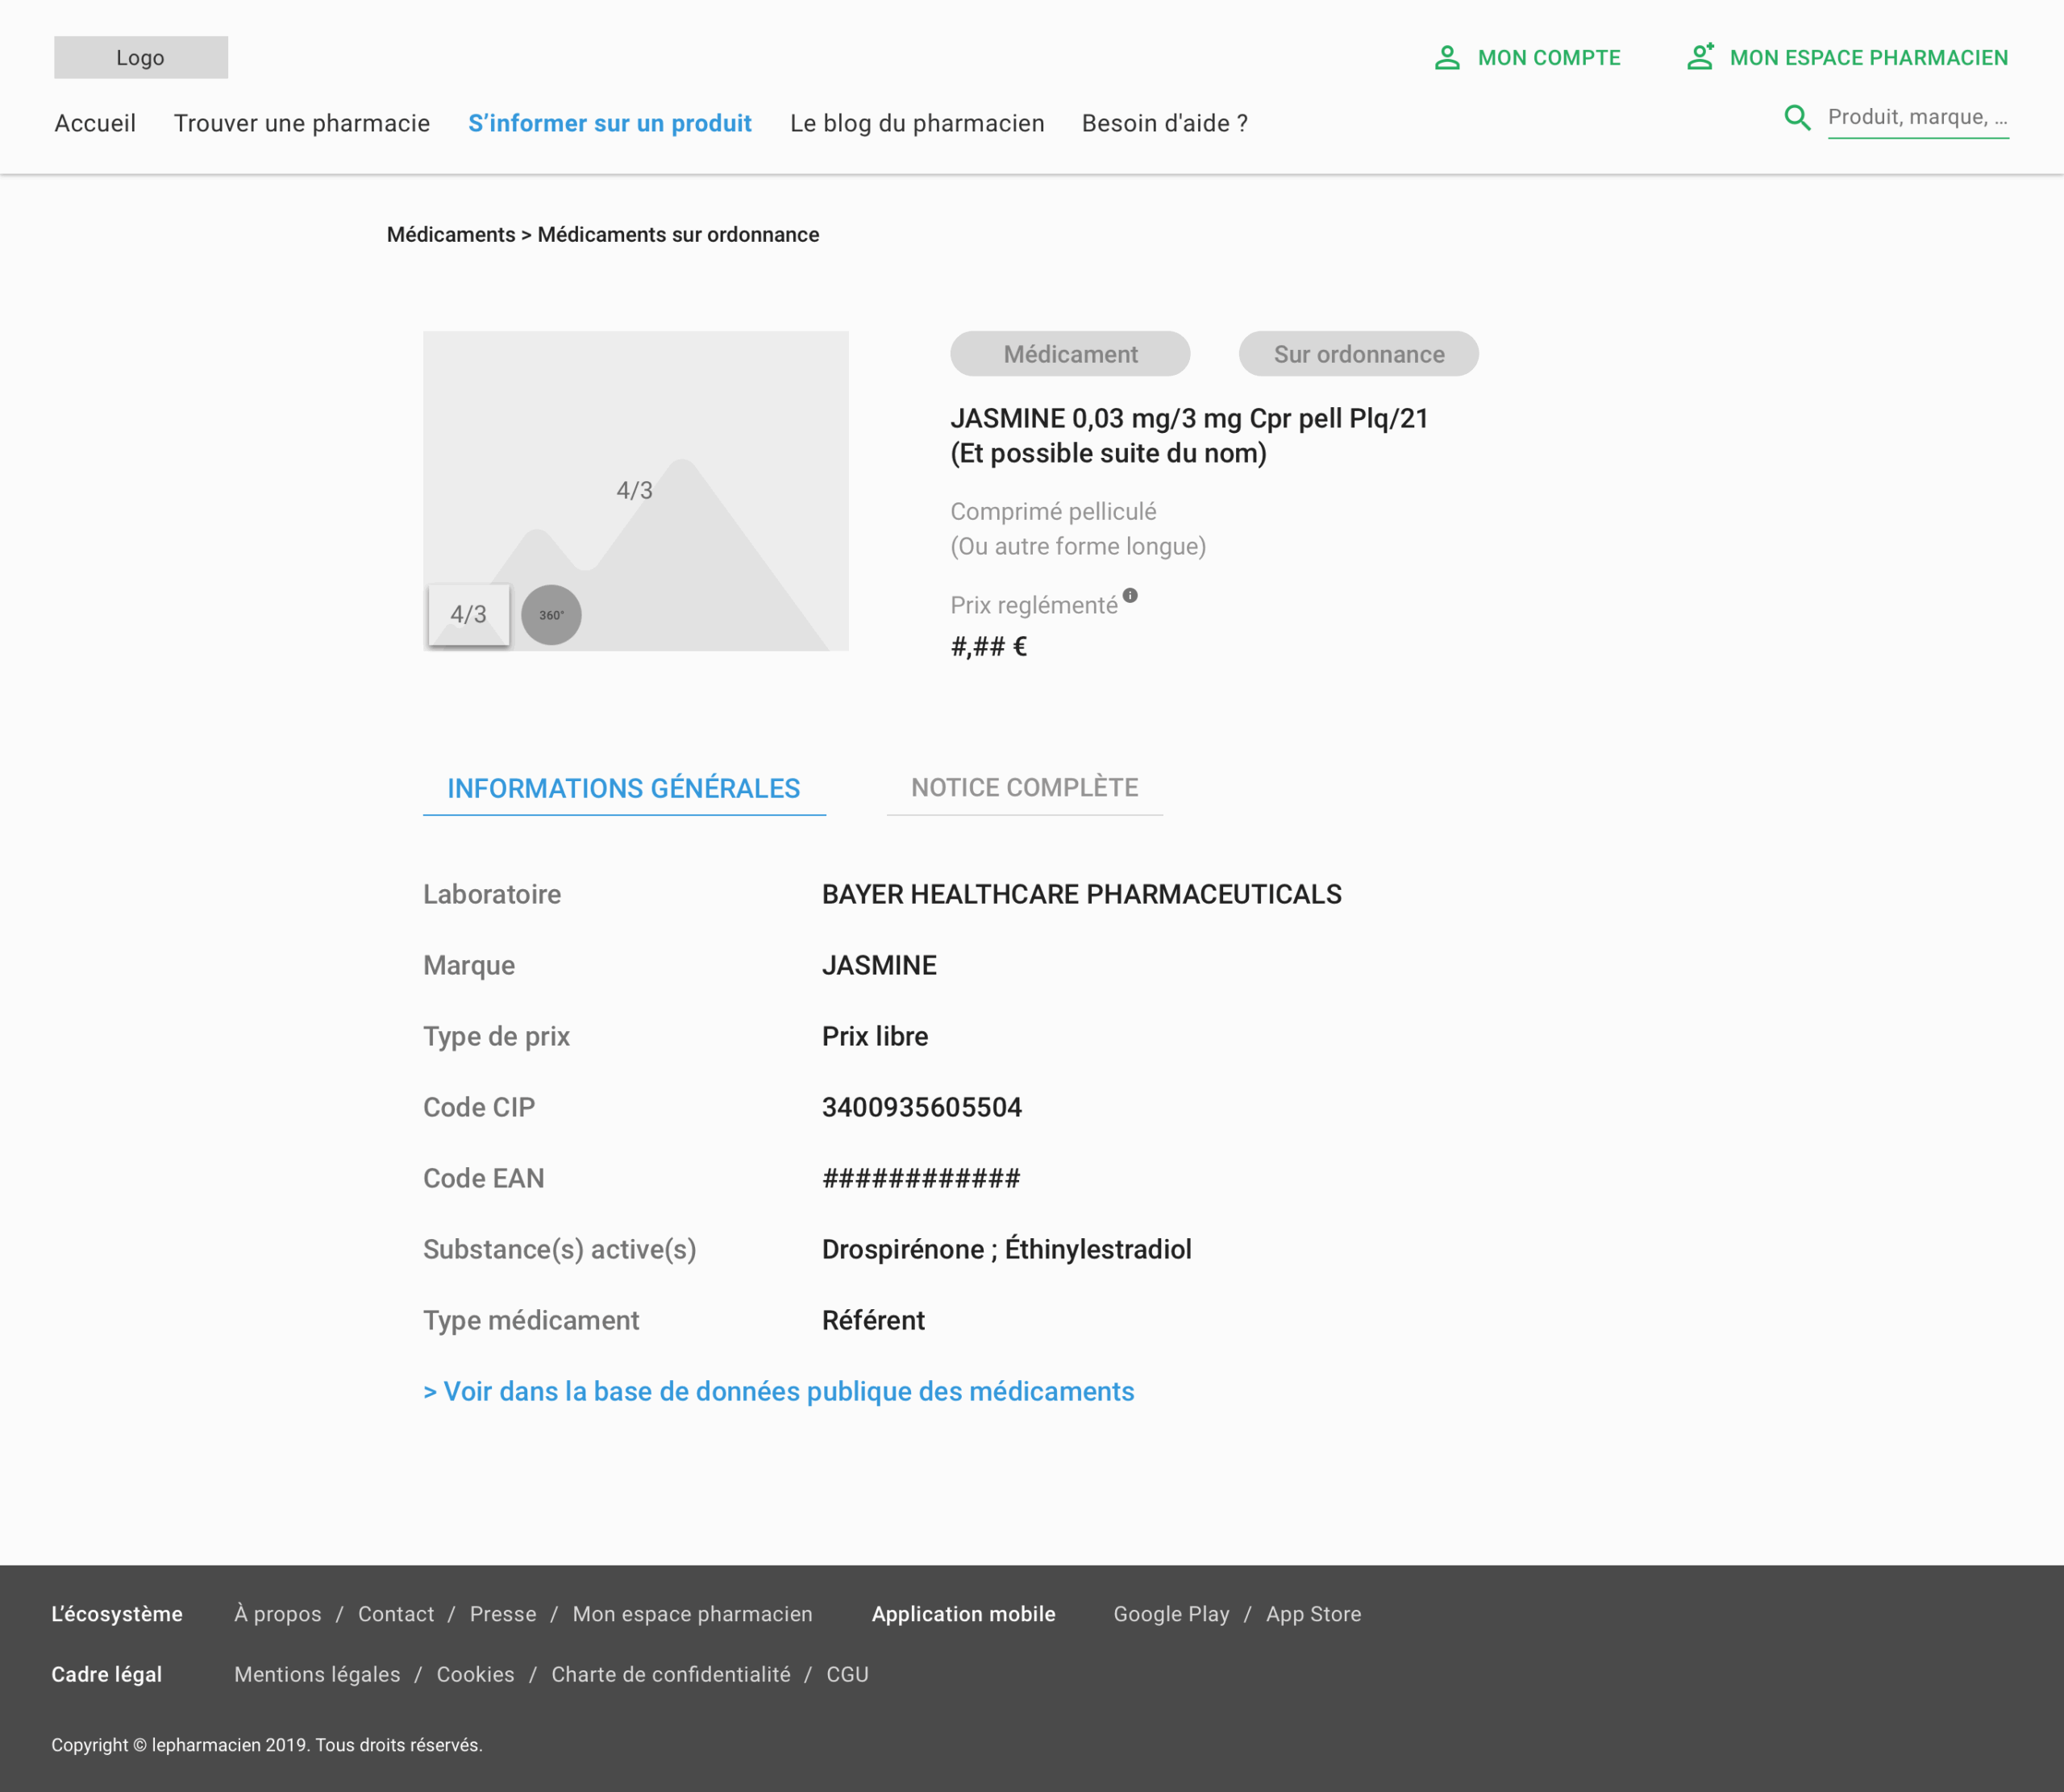The image size is (2064, 1792).
Task: Open MON COMPTE
Action: click(1549, 58)
